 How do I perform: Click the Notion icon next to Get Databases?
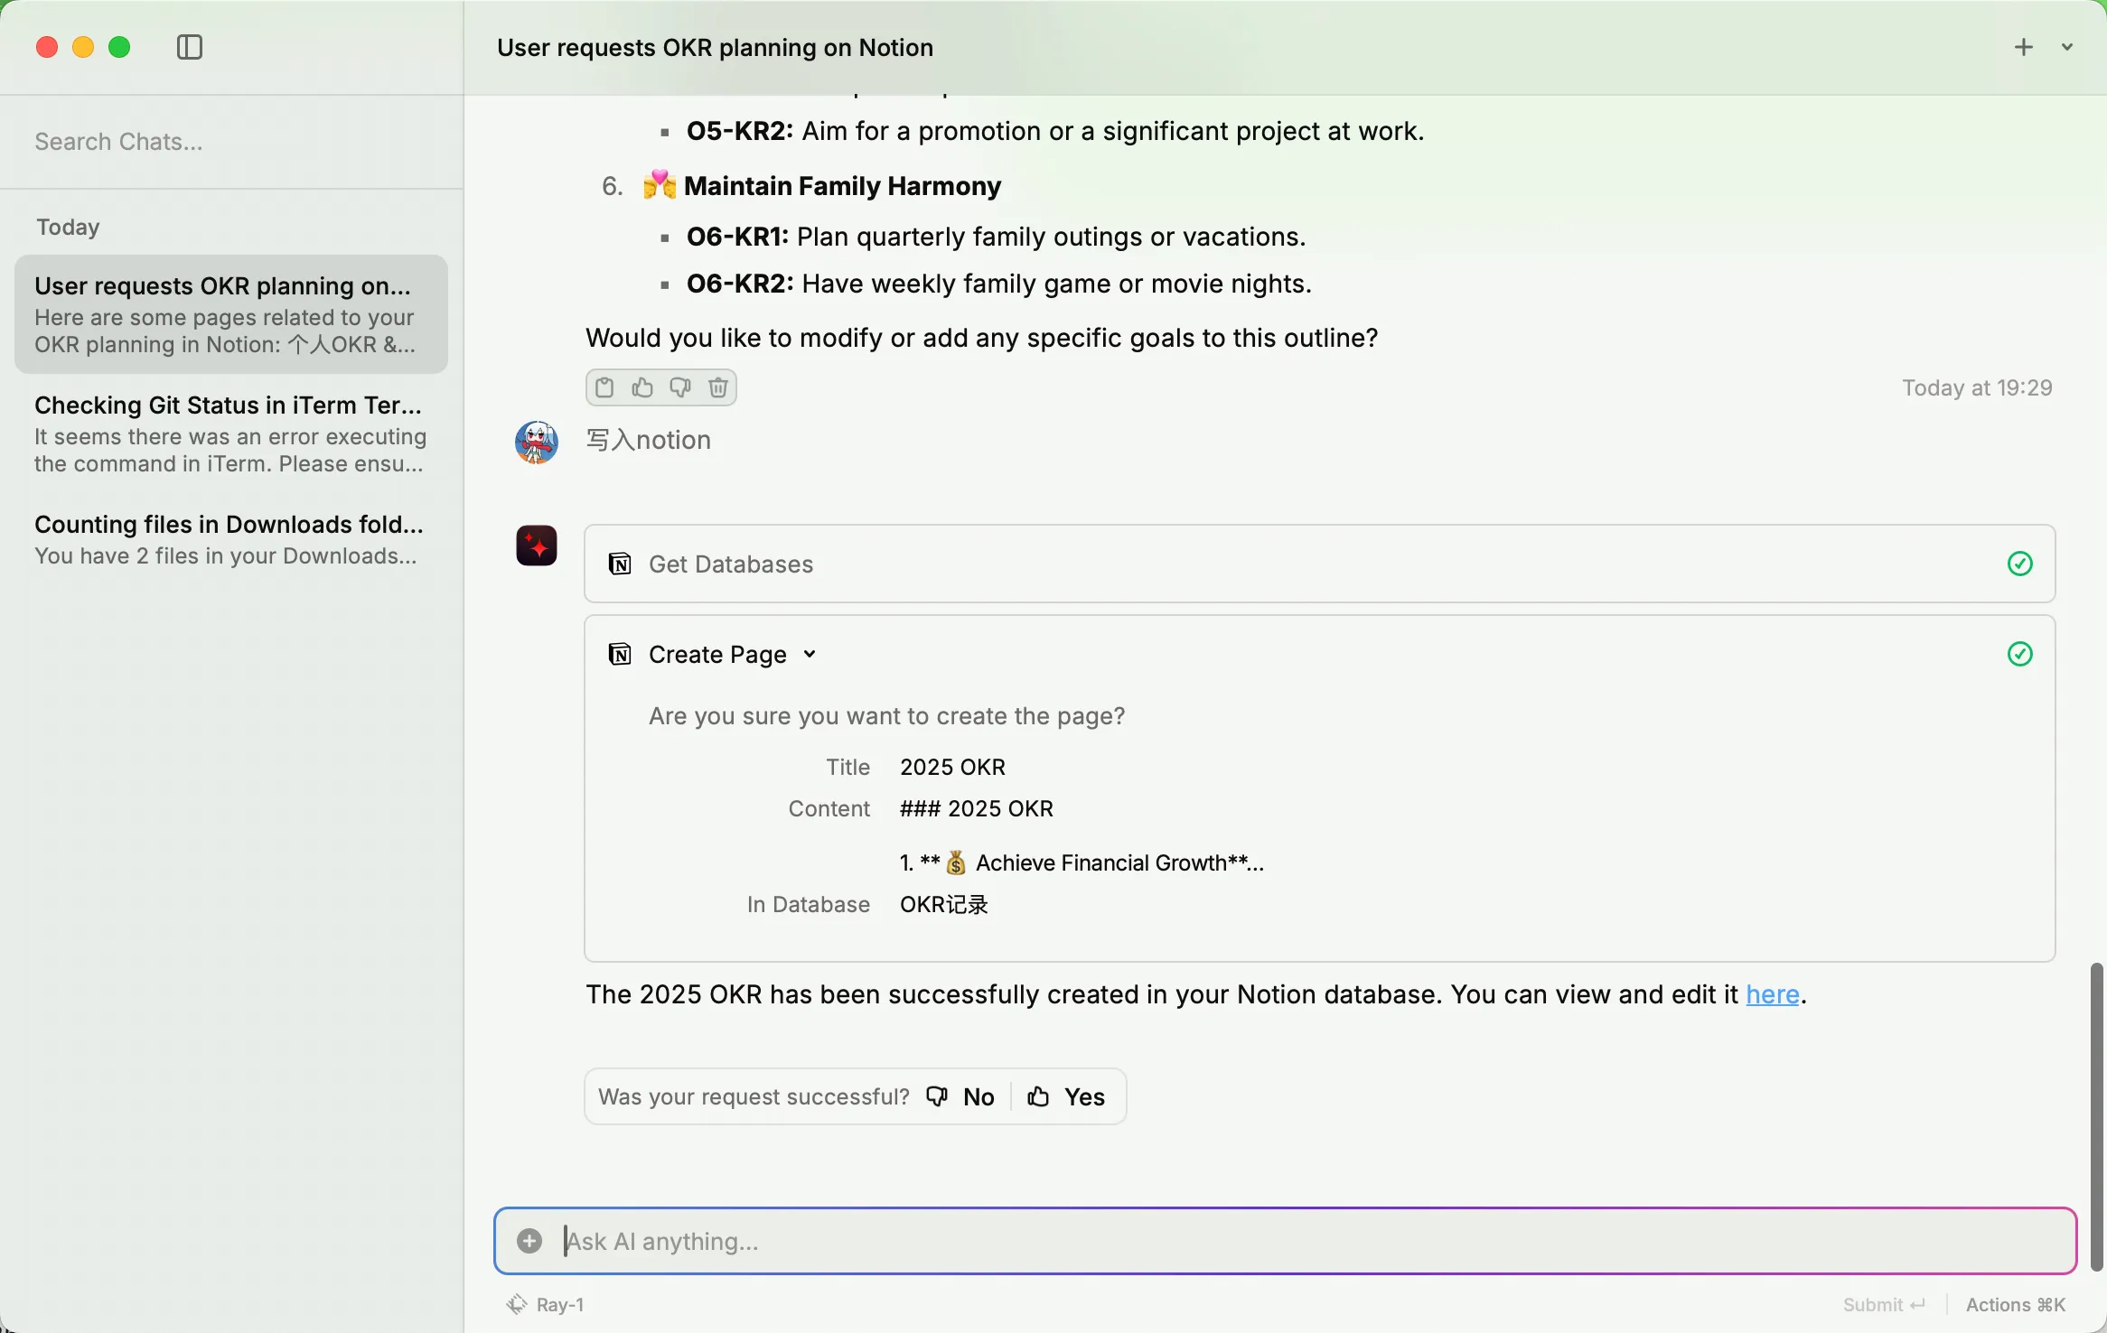620,564
